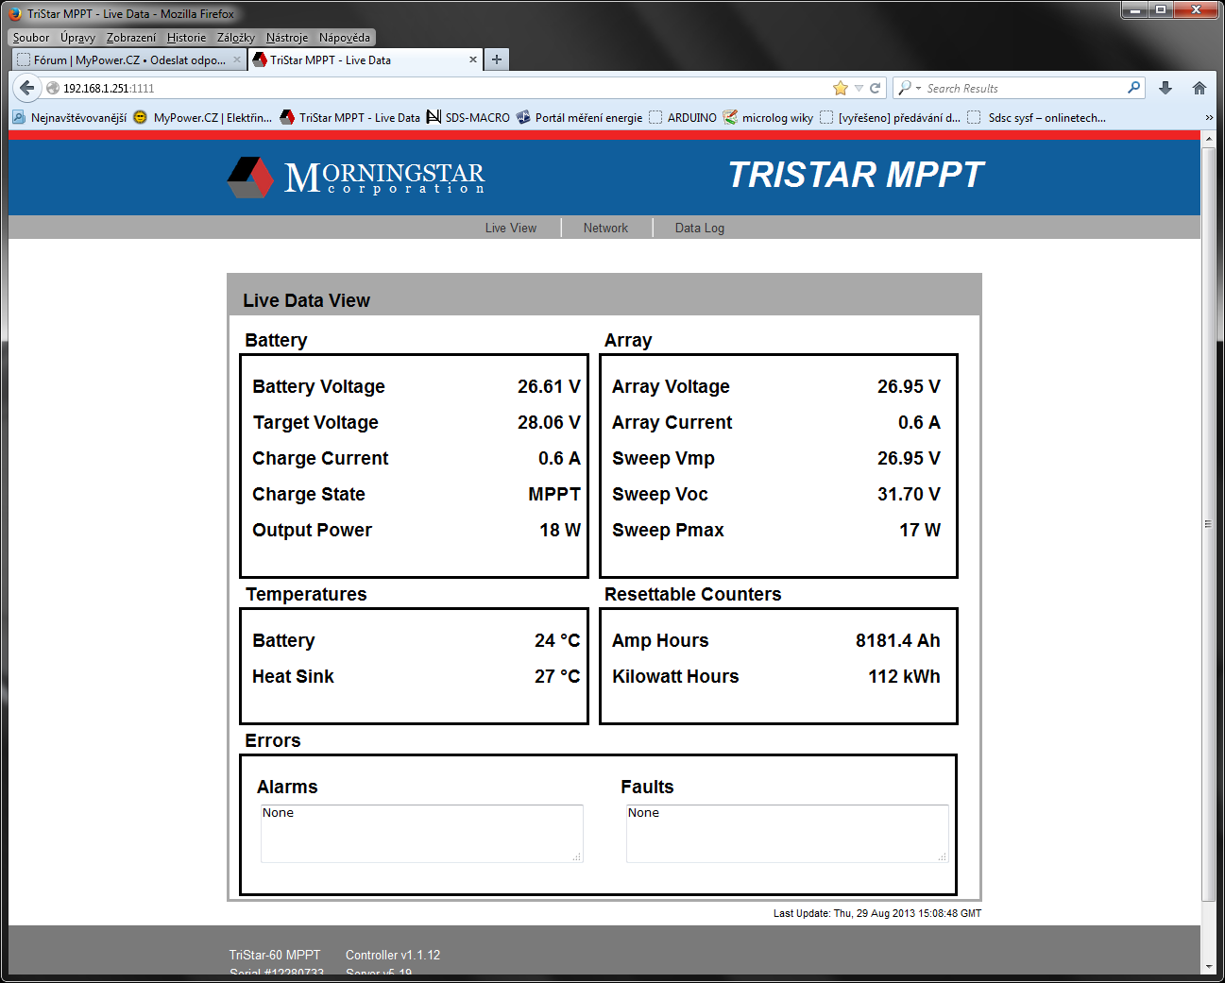Open the Portál měření energie bookmark

(579, 117)
